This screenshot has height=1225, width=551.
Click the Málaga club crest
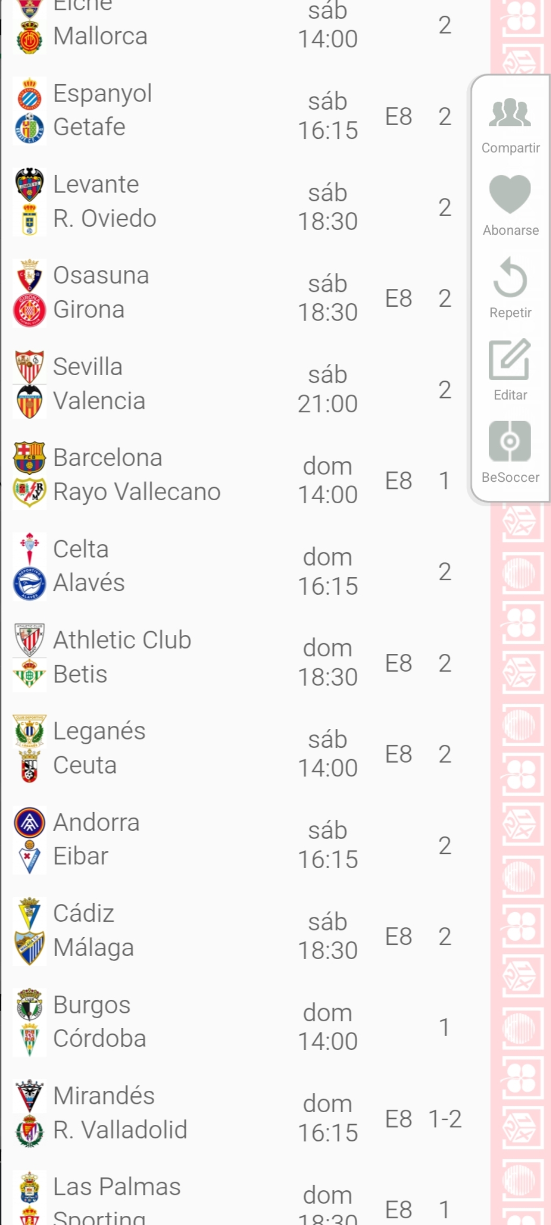coord(30,948)
